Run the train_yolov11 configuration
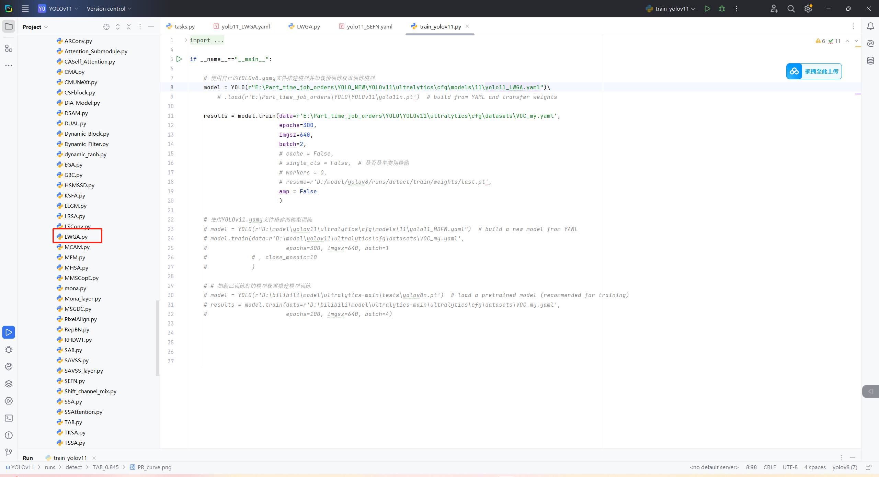879x477 pixels. (x=707, y=9)
